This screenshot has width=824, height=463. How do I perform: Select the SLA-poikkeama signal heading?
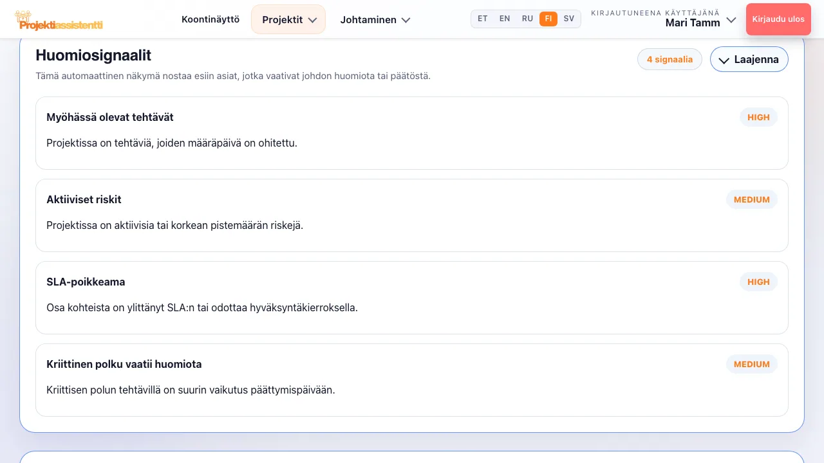[x=86, y=282]
